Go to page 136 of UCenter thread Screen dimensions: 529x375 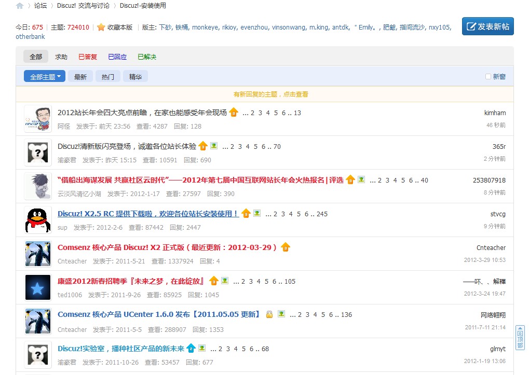(346, 315)
